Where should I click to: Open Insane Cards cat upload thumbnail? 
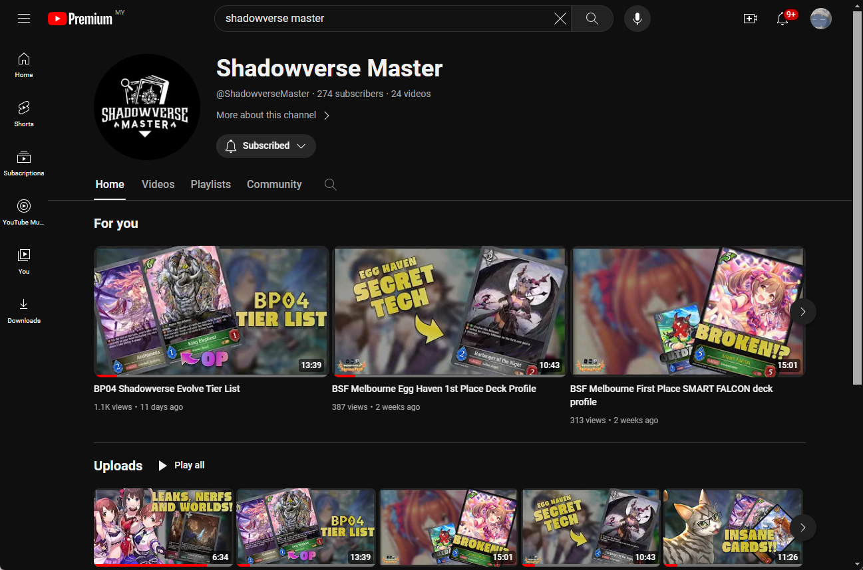(x=733, y=527)
